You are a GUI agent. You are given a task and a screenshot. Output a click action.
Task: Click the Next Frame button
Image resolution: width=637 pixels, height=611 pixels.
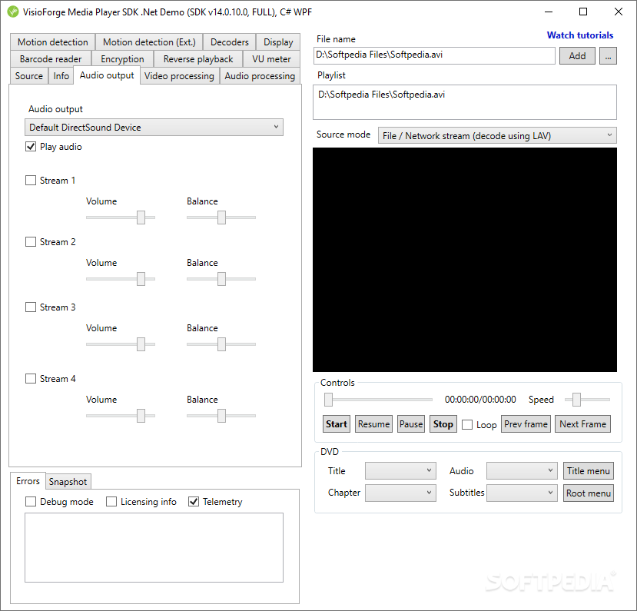[583, 424]
